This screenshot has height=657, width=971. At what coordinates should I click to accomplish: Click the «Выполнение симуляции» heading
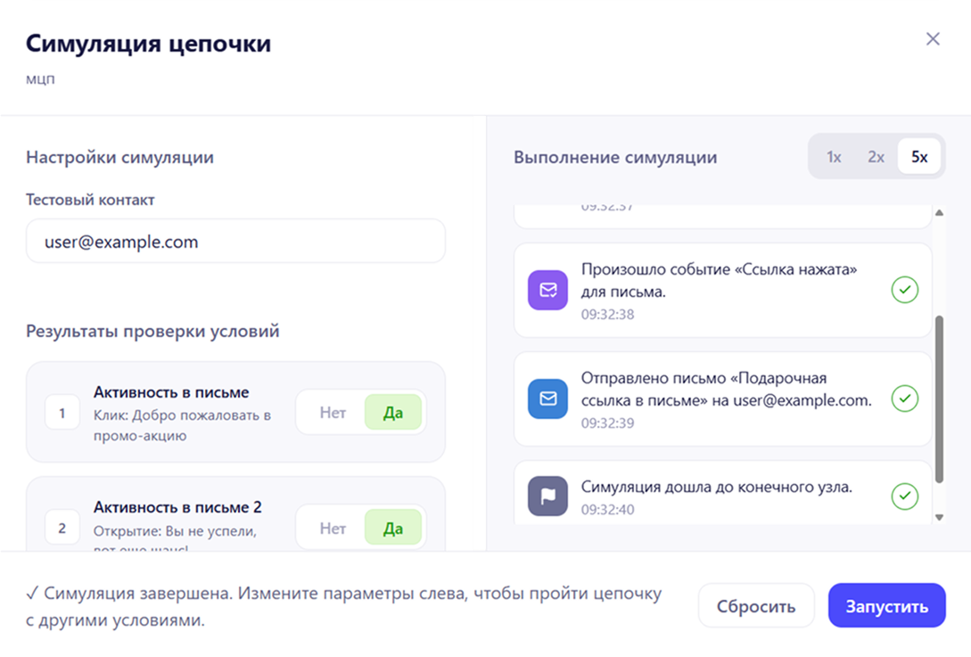pos(615,157)
